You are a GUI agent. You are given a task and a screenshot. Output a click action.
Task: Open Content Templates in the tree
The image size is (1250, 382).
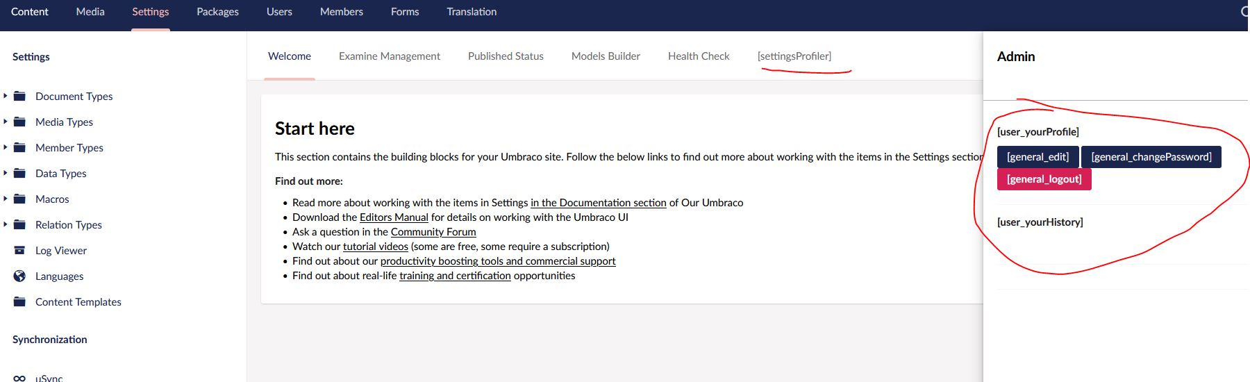pos(78,302)
